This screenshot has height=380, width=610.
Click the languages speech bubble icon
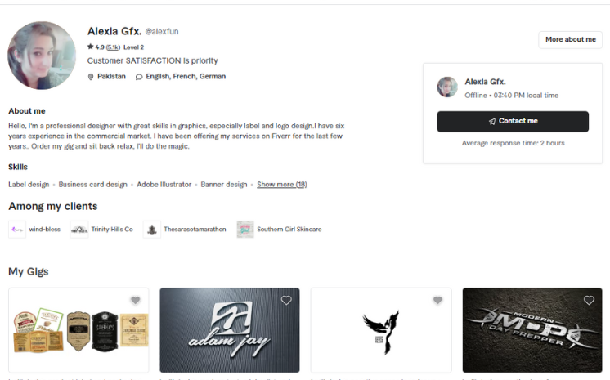[x=139, y=77]
